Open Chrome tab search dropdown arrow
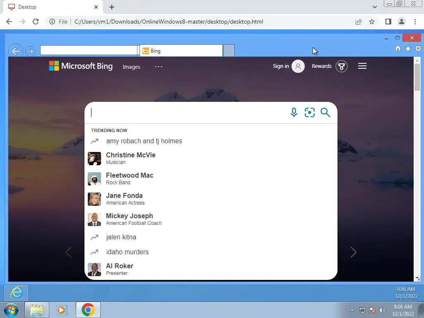The width and height of the screenshot is (424, 318). coord(375,7)
